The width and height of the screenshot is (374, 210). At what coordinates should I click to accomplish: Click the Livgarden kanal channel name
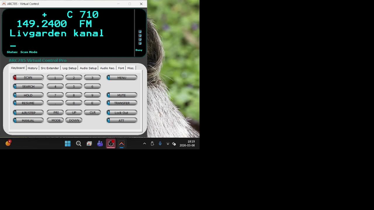point(57,33)
